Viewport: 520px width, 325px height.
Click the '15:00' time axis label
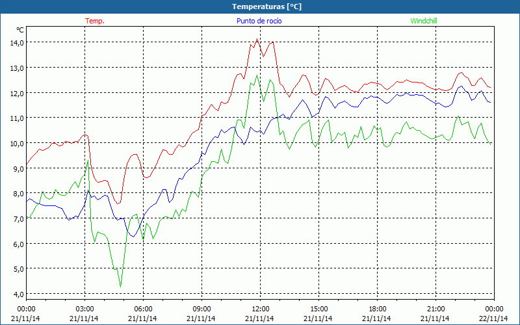tap(318, 309)
